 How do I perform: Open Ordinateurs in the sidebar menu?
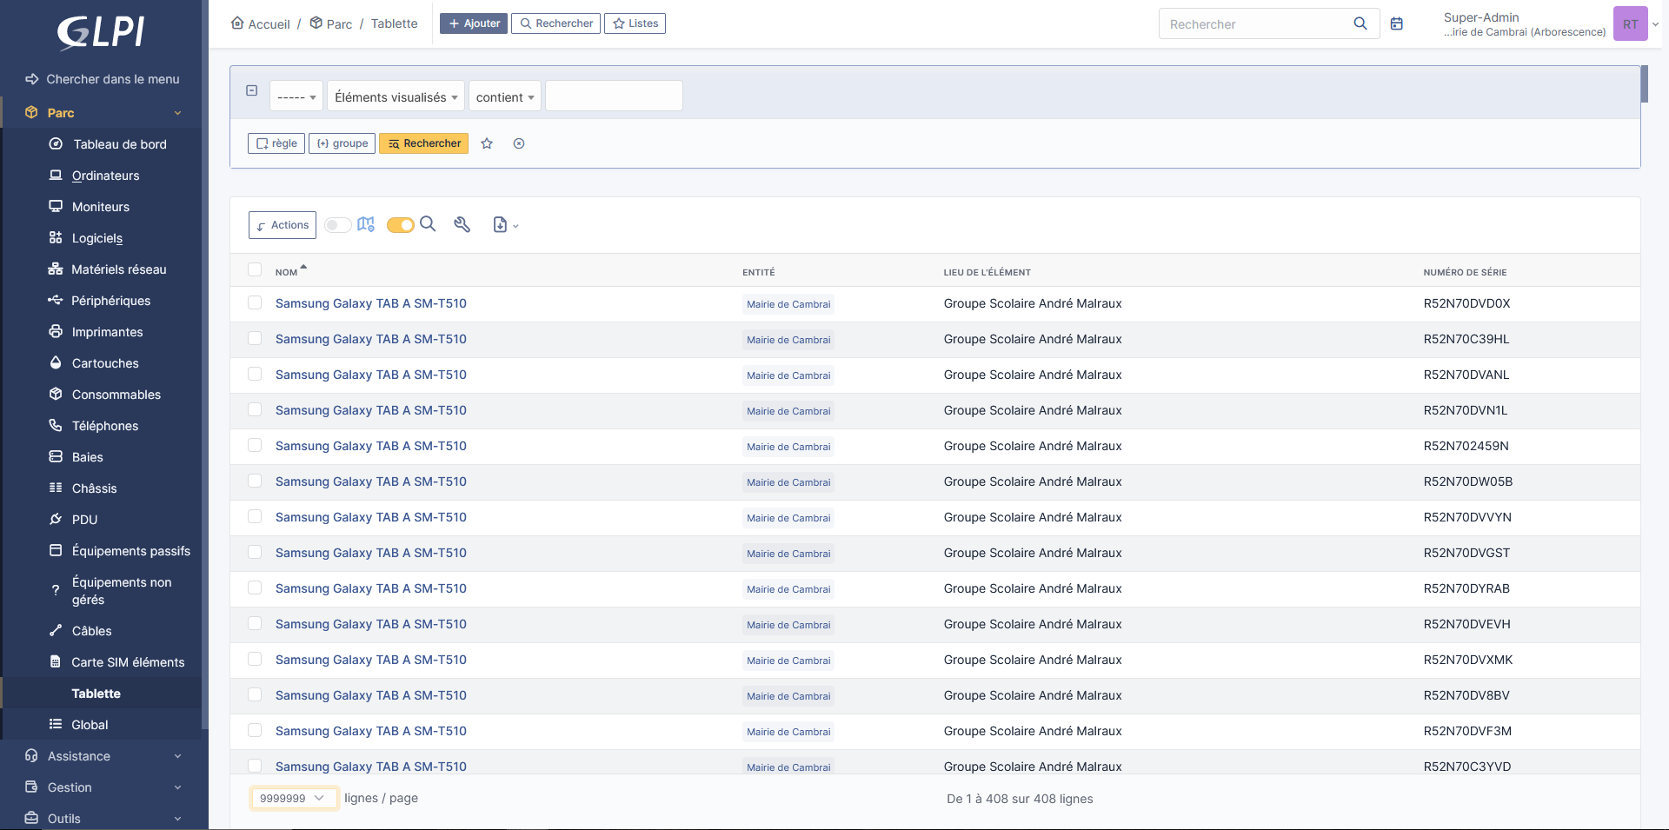[105, 176]
